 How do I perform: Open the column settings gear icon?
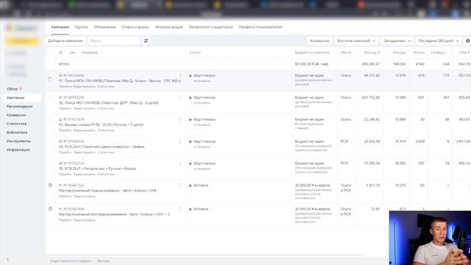coord(468,41)
